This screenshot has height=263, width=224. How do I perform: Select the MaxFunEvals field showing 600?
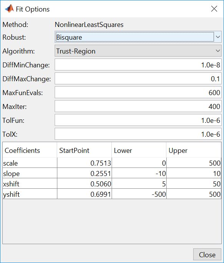tap(138, 92)
